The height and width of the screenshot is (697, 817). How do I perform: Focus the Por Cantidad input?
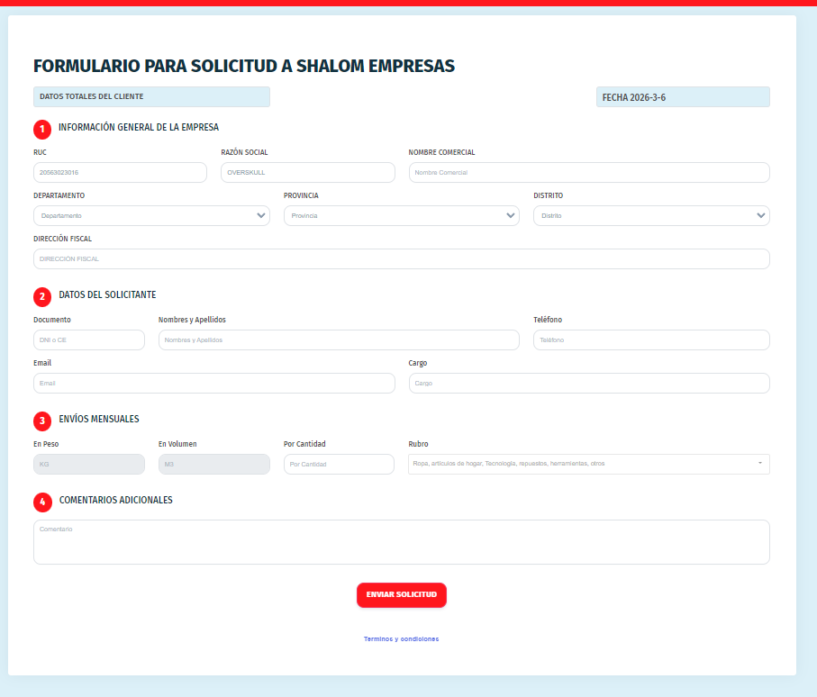[339, 465]
